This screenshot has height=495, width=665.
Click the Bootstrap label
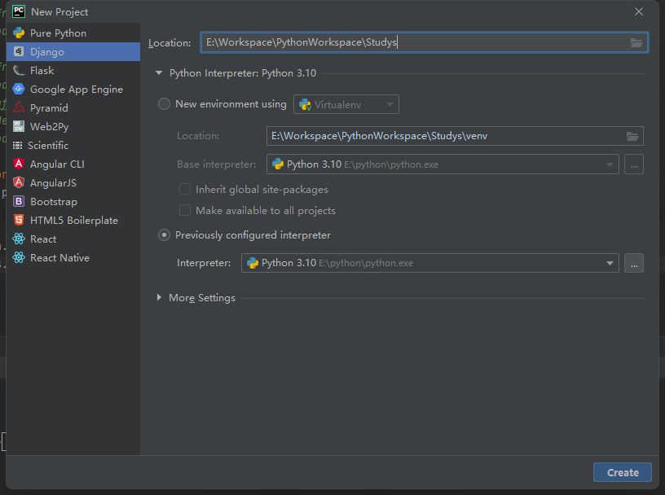tap(54, 202)
